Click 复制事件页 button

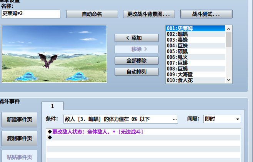(19, 139)
